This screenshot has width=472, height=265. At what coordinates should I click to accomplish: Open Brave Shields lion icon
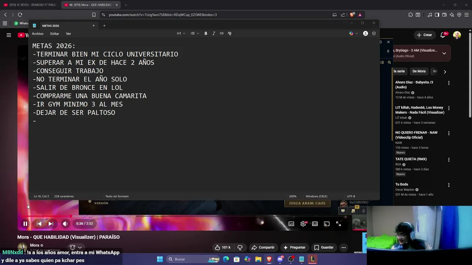[x=352, y=15]
